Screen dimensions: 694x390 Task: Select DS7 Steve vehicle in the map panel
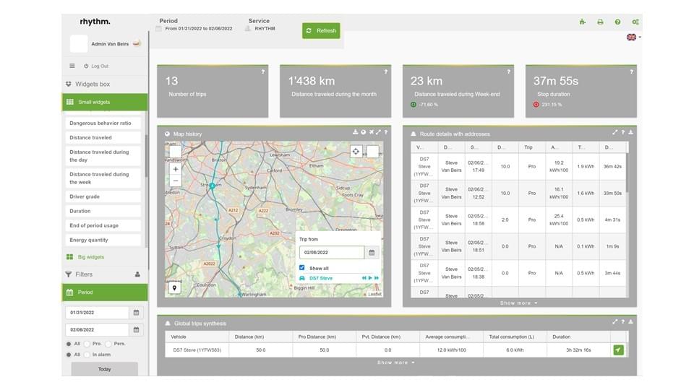pyautogui.click(x=321, y=278)
